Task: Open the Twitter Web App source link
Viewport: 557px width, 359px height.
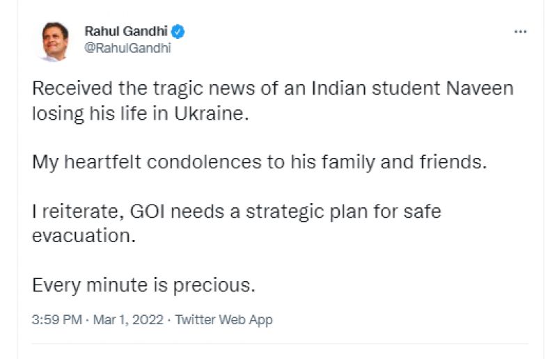Action: coord(223,320)
